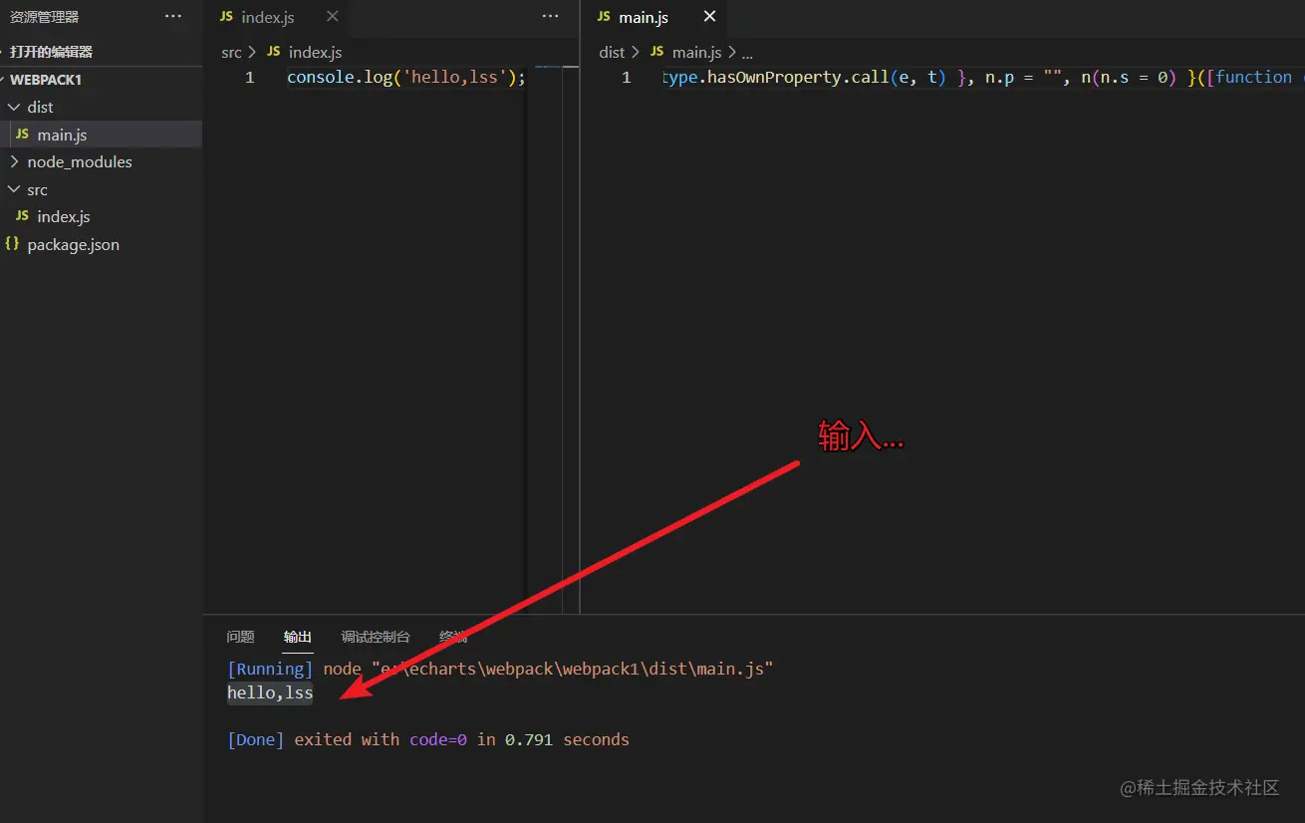The image size is (1305, 823).
Task: Expand the node_modules folder
Action: (80, 161)
